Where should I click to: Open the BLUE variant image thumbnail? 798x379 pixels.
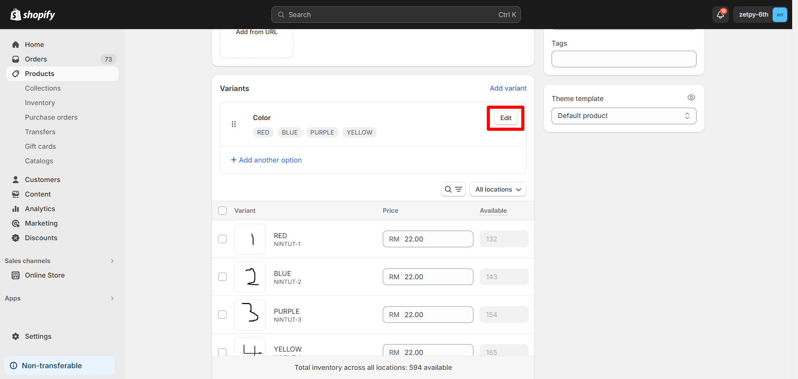coord(250,277)
